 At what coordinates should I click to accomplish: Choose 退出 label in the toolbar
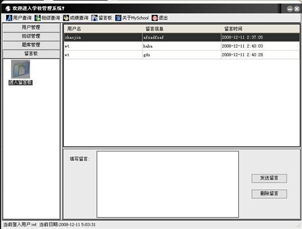(x=163, y=18)
